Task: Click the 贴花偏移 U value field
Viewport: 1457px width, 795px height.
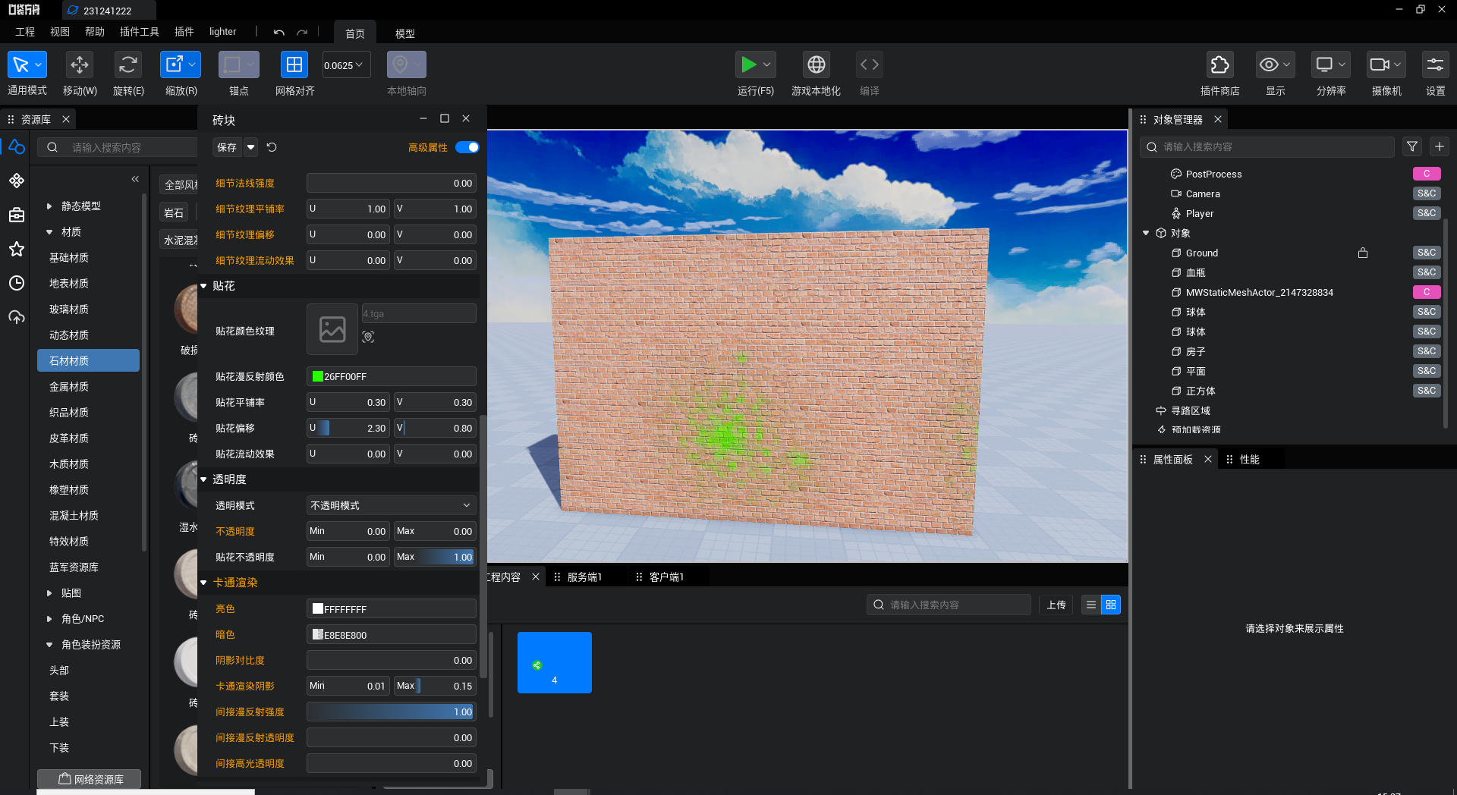Action: [x=348, y=428]
